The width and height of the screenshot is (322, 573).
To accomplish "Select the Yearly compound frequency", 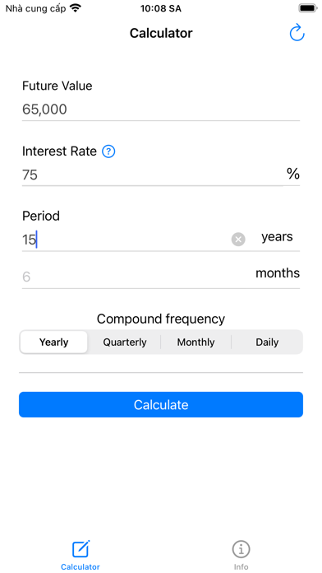I will point(54,342).
